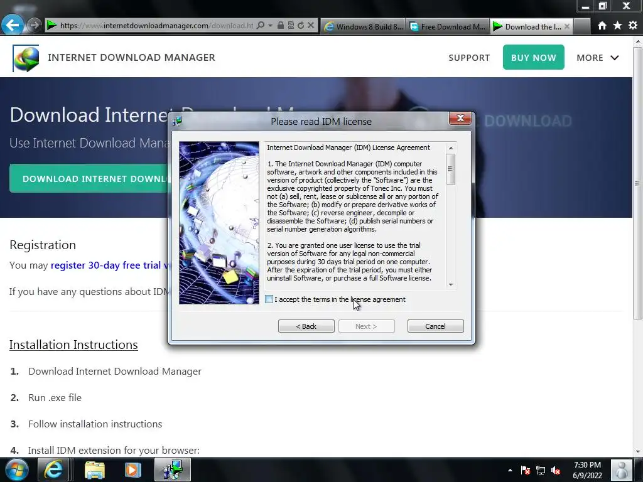This screenshot has width=643, height=482.
Task: Click the security lock icon in address bar
Action: coord(281,25)
